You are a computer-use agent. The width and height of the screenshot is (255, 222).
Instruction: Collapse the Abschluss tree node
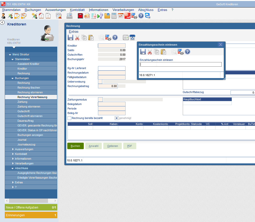pyautogui.click(x=12, y=168)
